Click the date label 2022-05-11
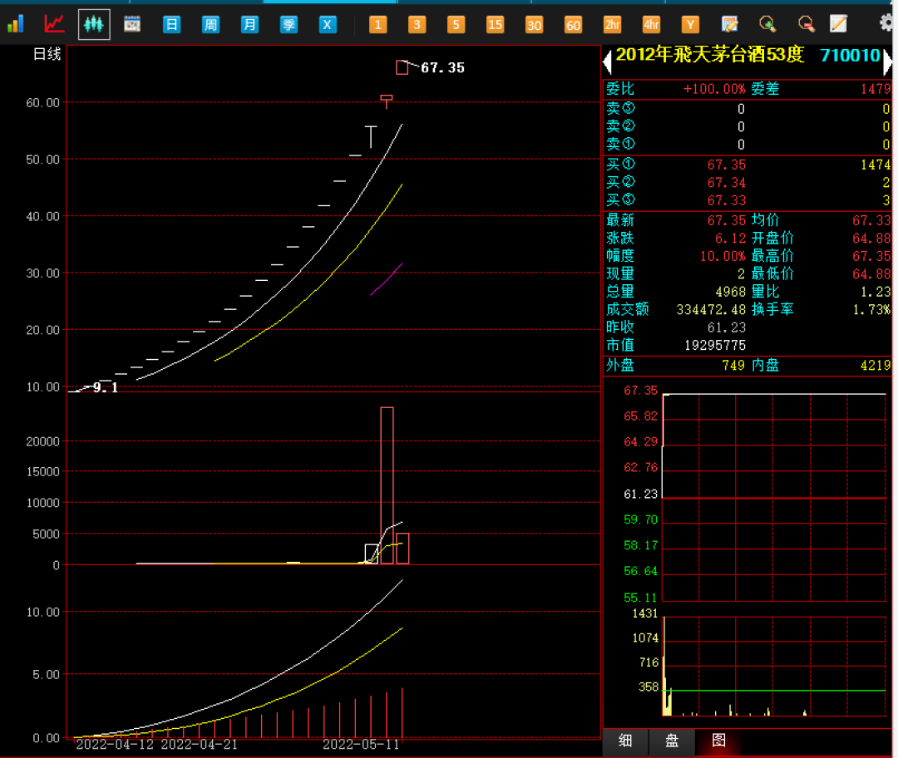 (361, 744)
